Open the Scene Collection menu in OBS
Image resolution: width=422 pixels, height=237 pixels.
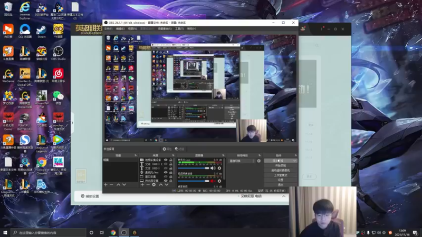(165, 29)
